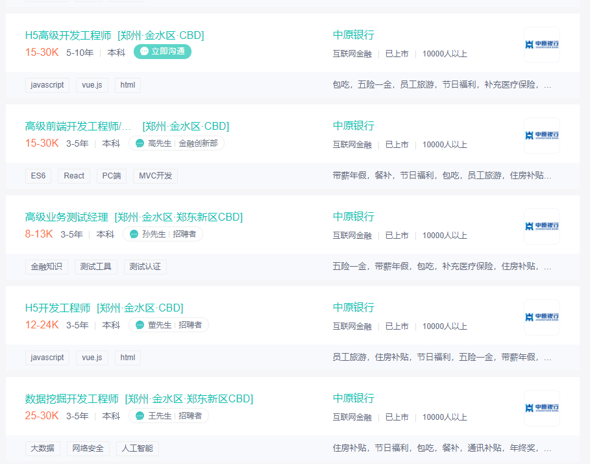The height and width of the screenshot is (464, 590).
Task: Click chat bubble icon next to 孙先生
Action: (134, 234)
